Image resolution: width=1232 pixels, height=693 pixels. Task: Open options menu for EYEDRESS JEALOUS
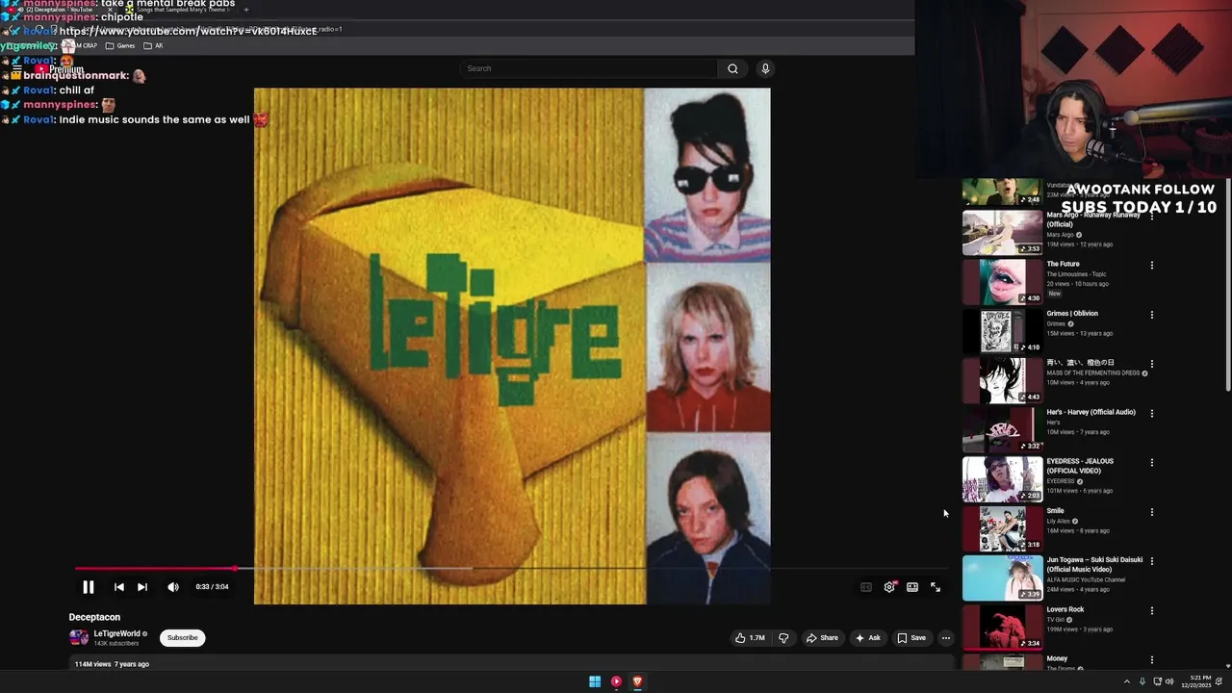(1151, 463)
